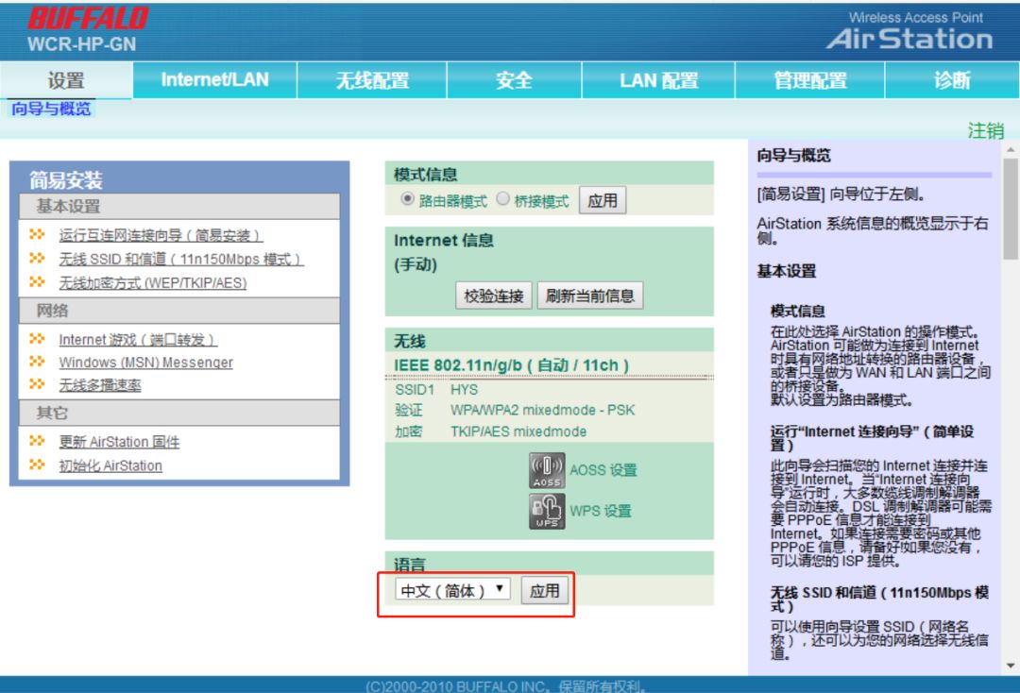Apply the selected mode with 应用
The height and width of the screenshot is (693, 1020).
(603, 199)
